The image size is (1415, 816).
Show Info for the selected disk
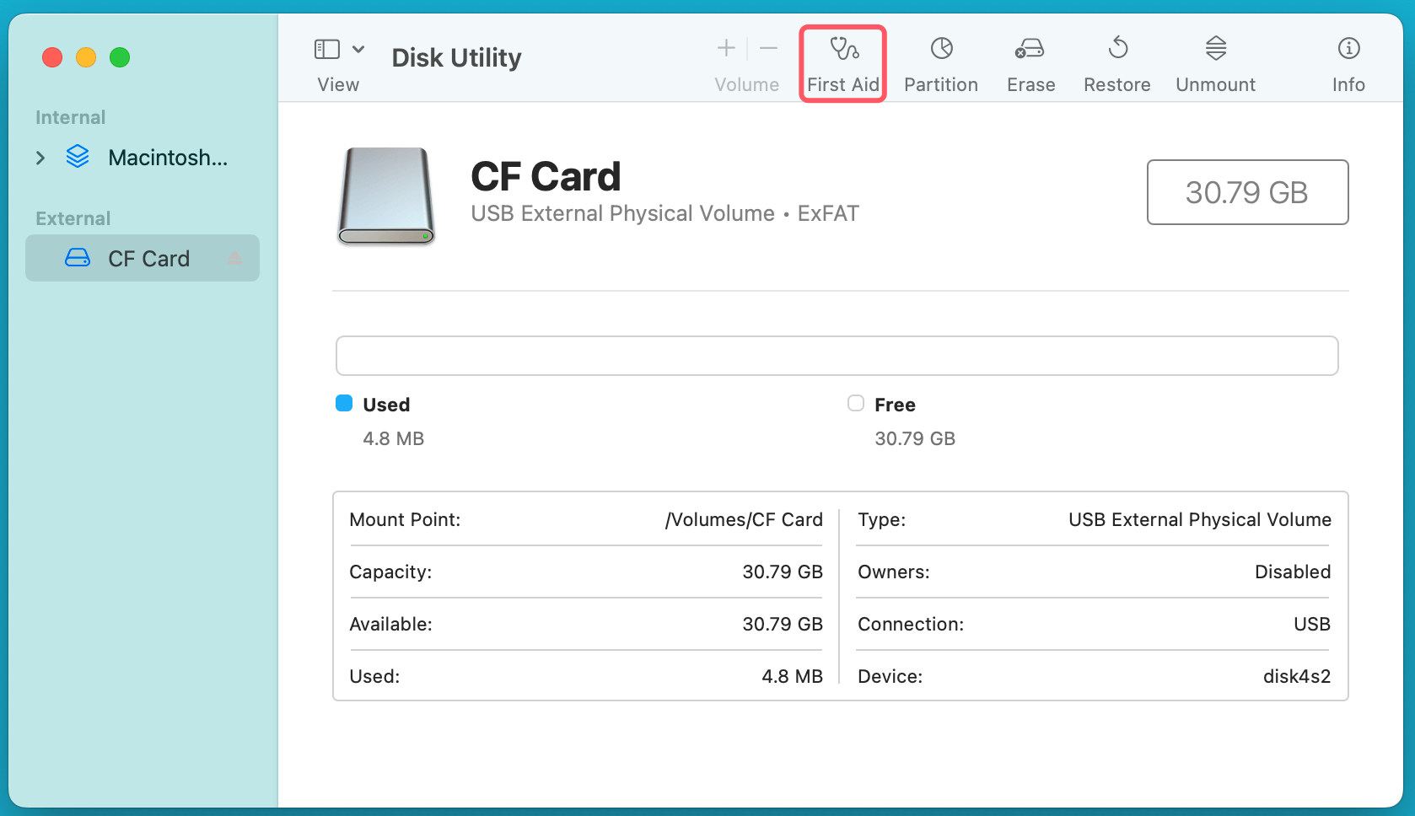click(1348, 63)
